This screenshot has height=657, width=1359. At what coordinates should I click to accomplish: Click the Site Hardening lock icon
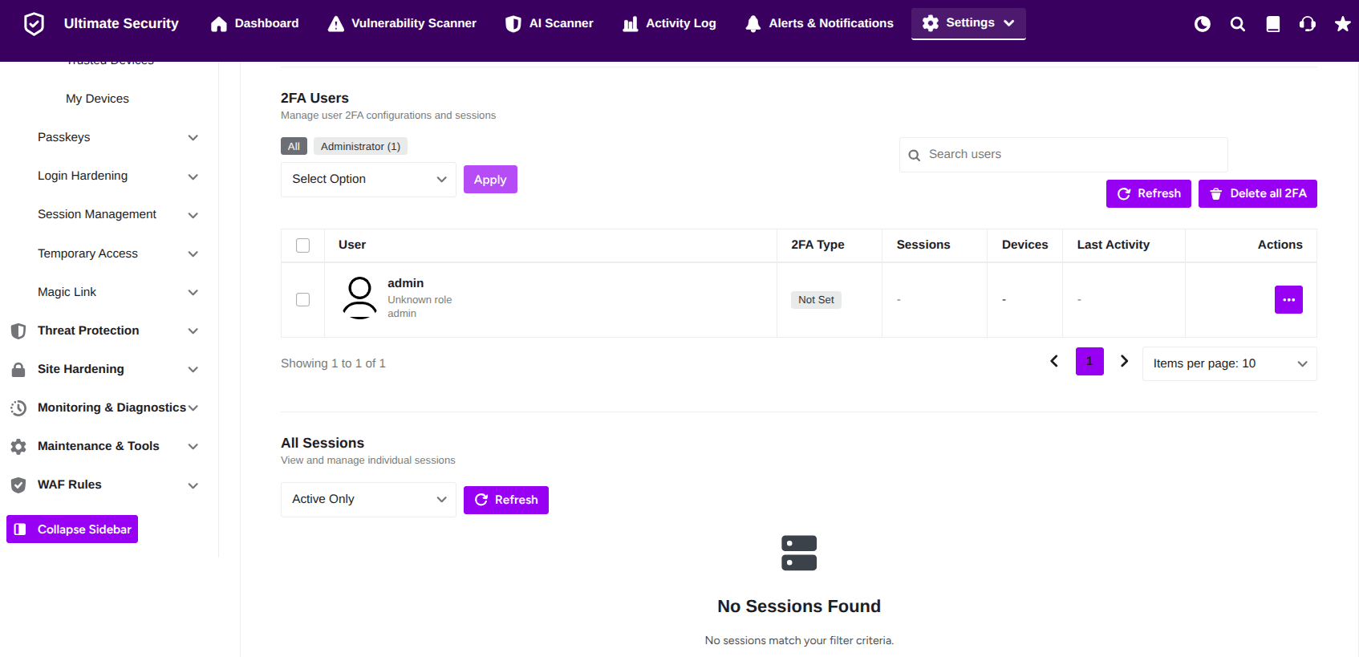pos(18,369)
